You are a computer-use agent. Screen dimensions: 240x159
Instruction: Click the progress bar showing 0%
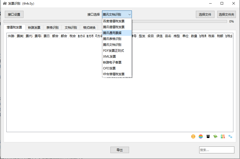coord(115,21)
